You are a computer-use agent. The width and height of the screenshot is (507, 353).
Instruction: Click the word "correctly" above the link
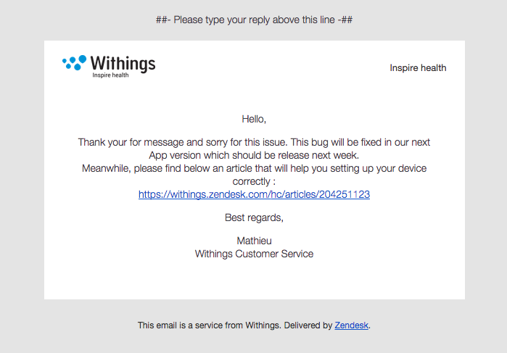(x=250, y=181)
